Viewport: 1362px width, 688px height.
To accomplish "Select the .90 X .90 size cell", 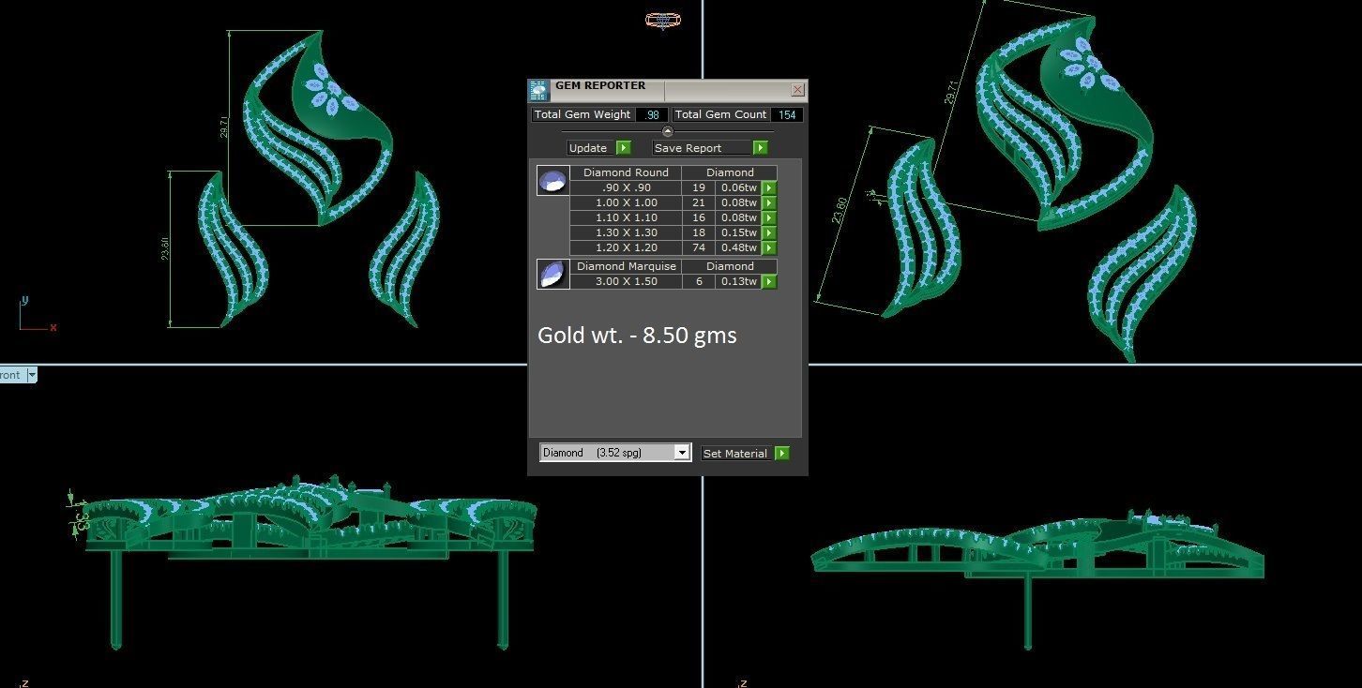I will pyautogui.click(x=626, y=187).
